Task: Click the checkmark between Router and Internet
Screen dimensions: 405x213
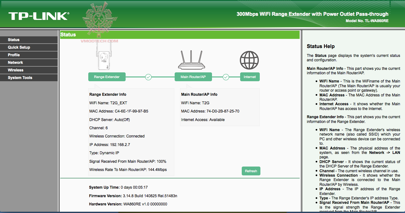Action: point(226,77)
